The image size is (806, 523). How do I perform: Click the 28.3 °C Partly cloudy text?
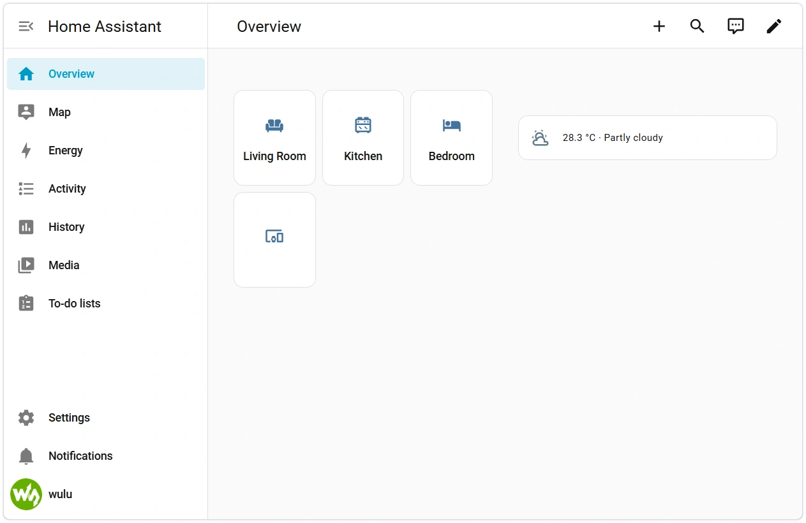pyautogui.click(x=613, y=138)
